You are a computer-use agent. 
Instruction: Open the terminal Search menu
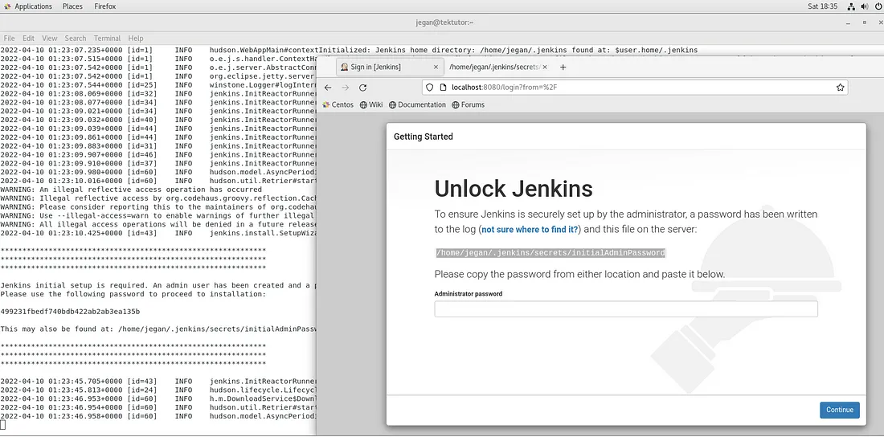tap(76, 39)
